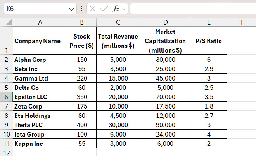Click the Stock Price ($) header cell

[x=82, y=40]
